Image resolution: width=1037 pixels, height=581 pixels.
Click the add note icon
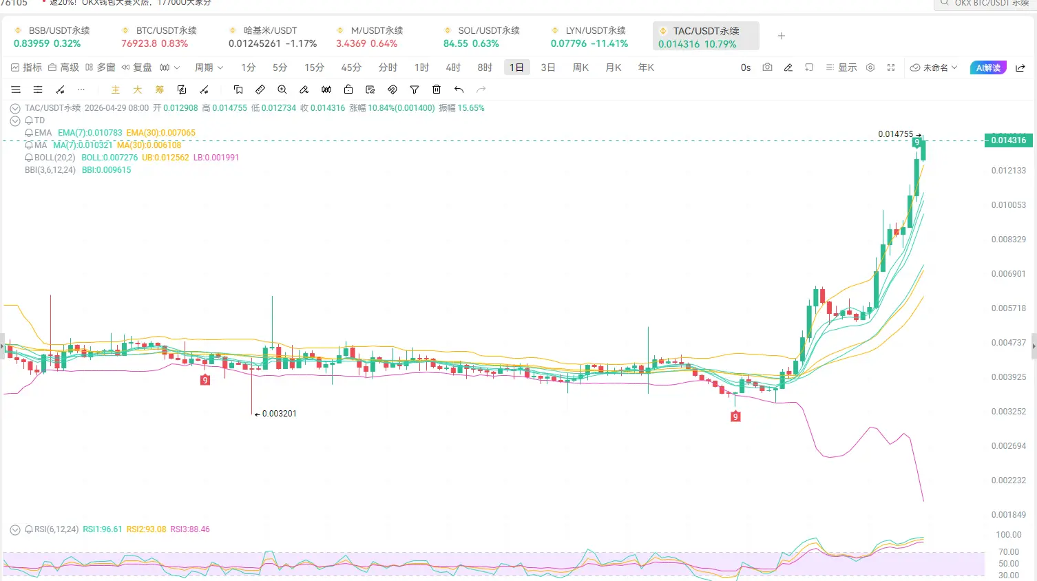(809, 67)
